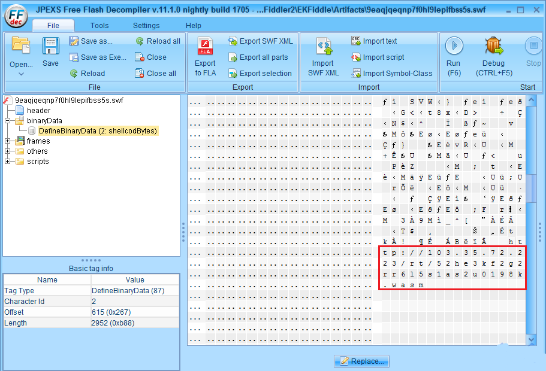The image size is (546, 371).
Task: Open the Help ribbon tab
Action: [x=193, y=25]
